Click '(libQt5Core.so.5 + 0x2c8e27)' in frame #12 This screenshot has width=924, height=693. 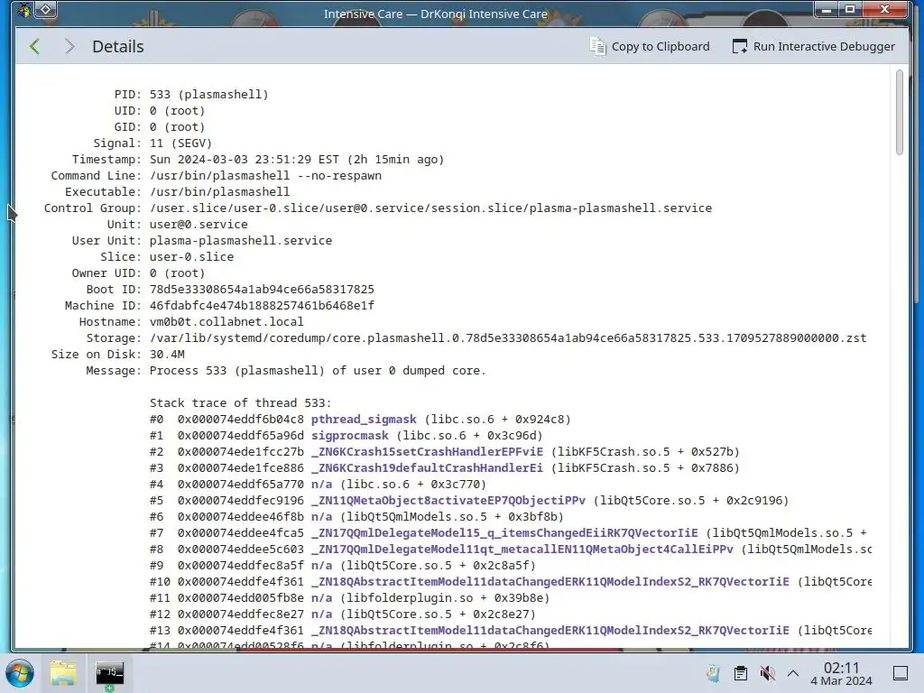[438, 614]
